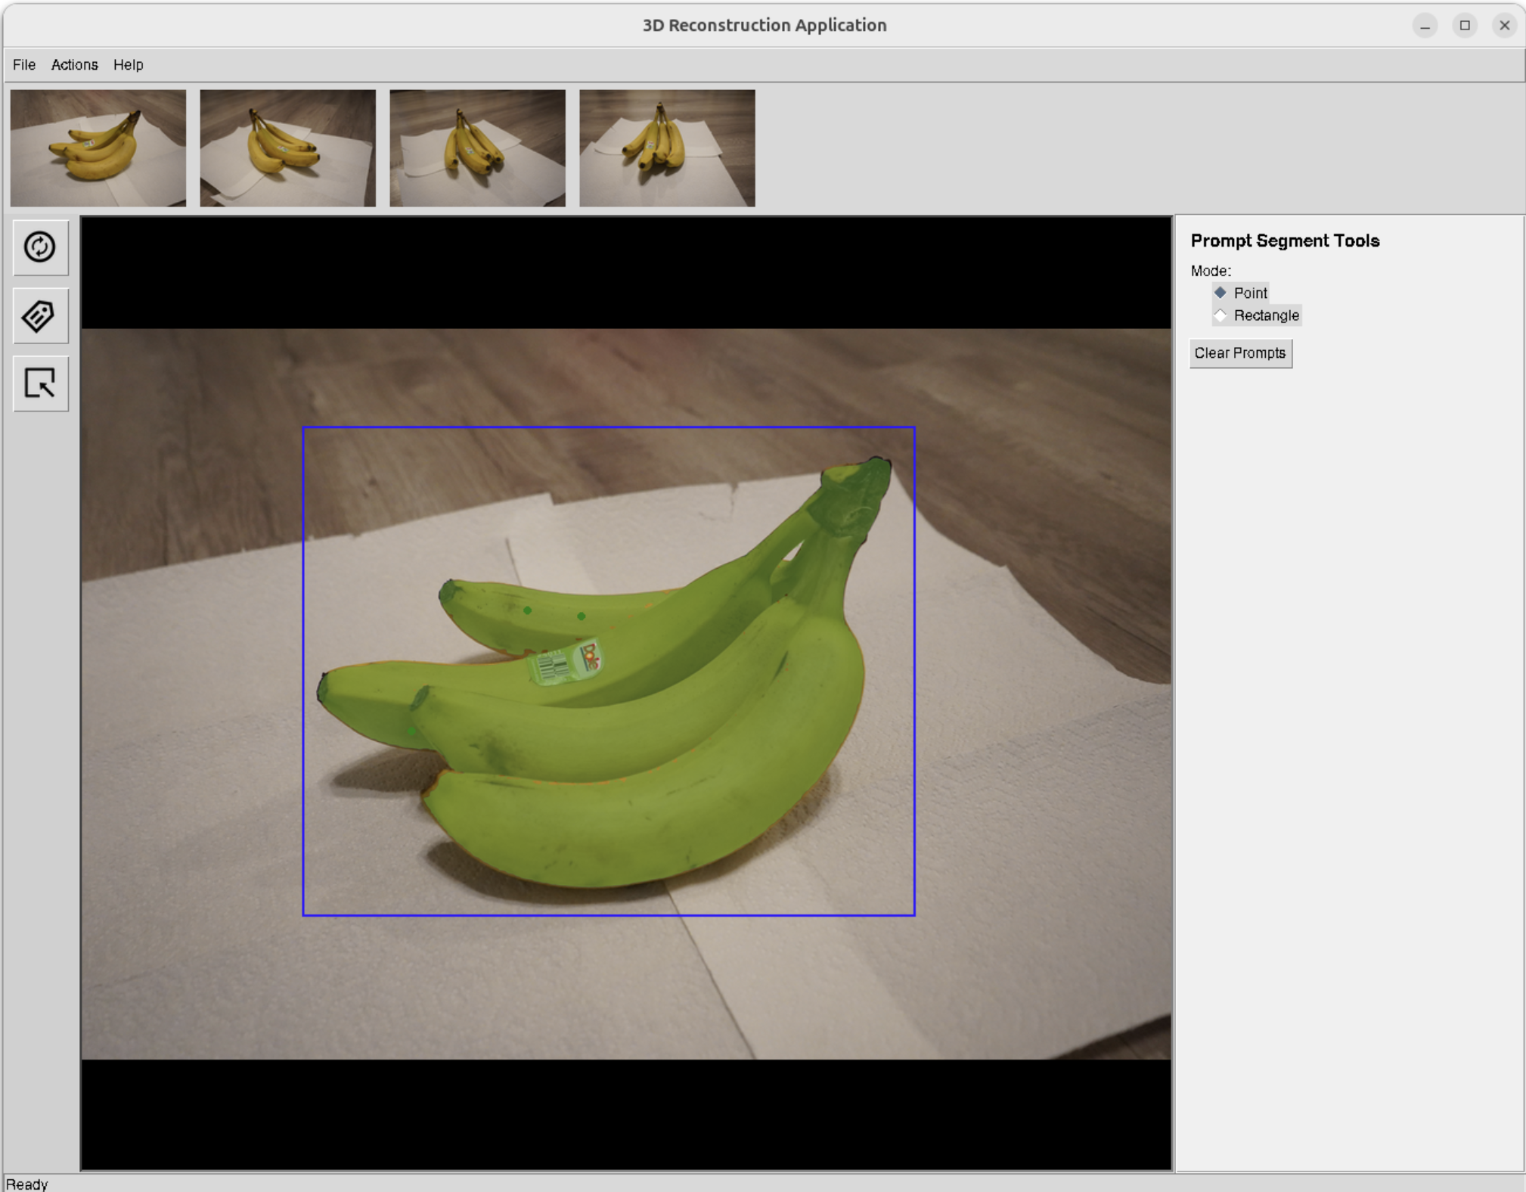Switch to Rectangle mode radio button

point(1256,315)
